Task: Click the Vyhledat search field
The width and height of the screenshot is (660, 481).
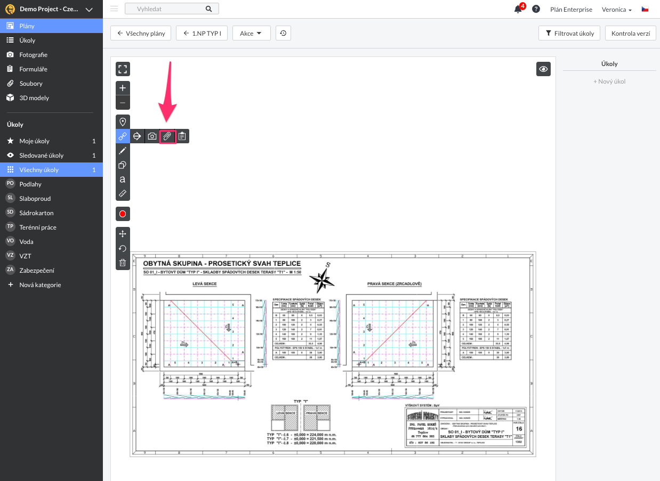Action: pyautogui.click(x=165, y=9)
